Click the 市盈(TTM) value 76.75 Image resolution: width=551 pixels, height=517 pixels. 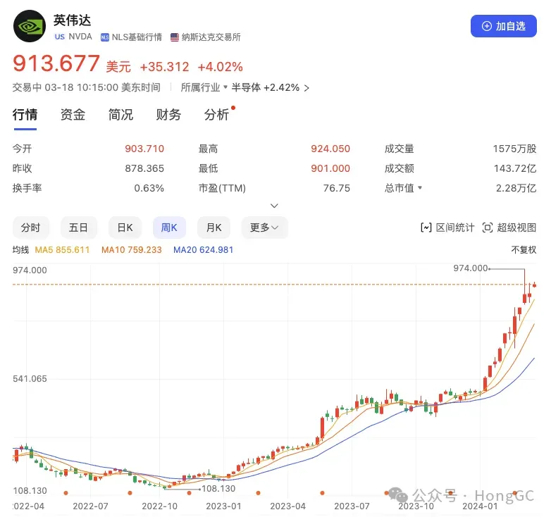tap(337, 188)
